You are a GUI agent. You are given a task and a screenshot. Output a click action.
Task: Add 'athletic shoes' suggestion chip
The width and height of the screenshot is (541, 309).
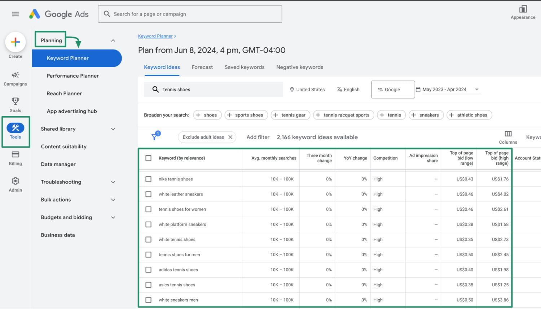(469, 115)
